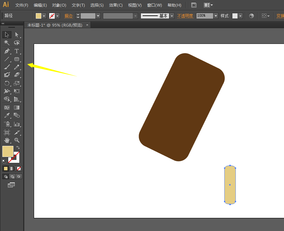Open the 文件(F) menu
The height and width of the screenshot is (231, 284).
22,5
